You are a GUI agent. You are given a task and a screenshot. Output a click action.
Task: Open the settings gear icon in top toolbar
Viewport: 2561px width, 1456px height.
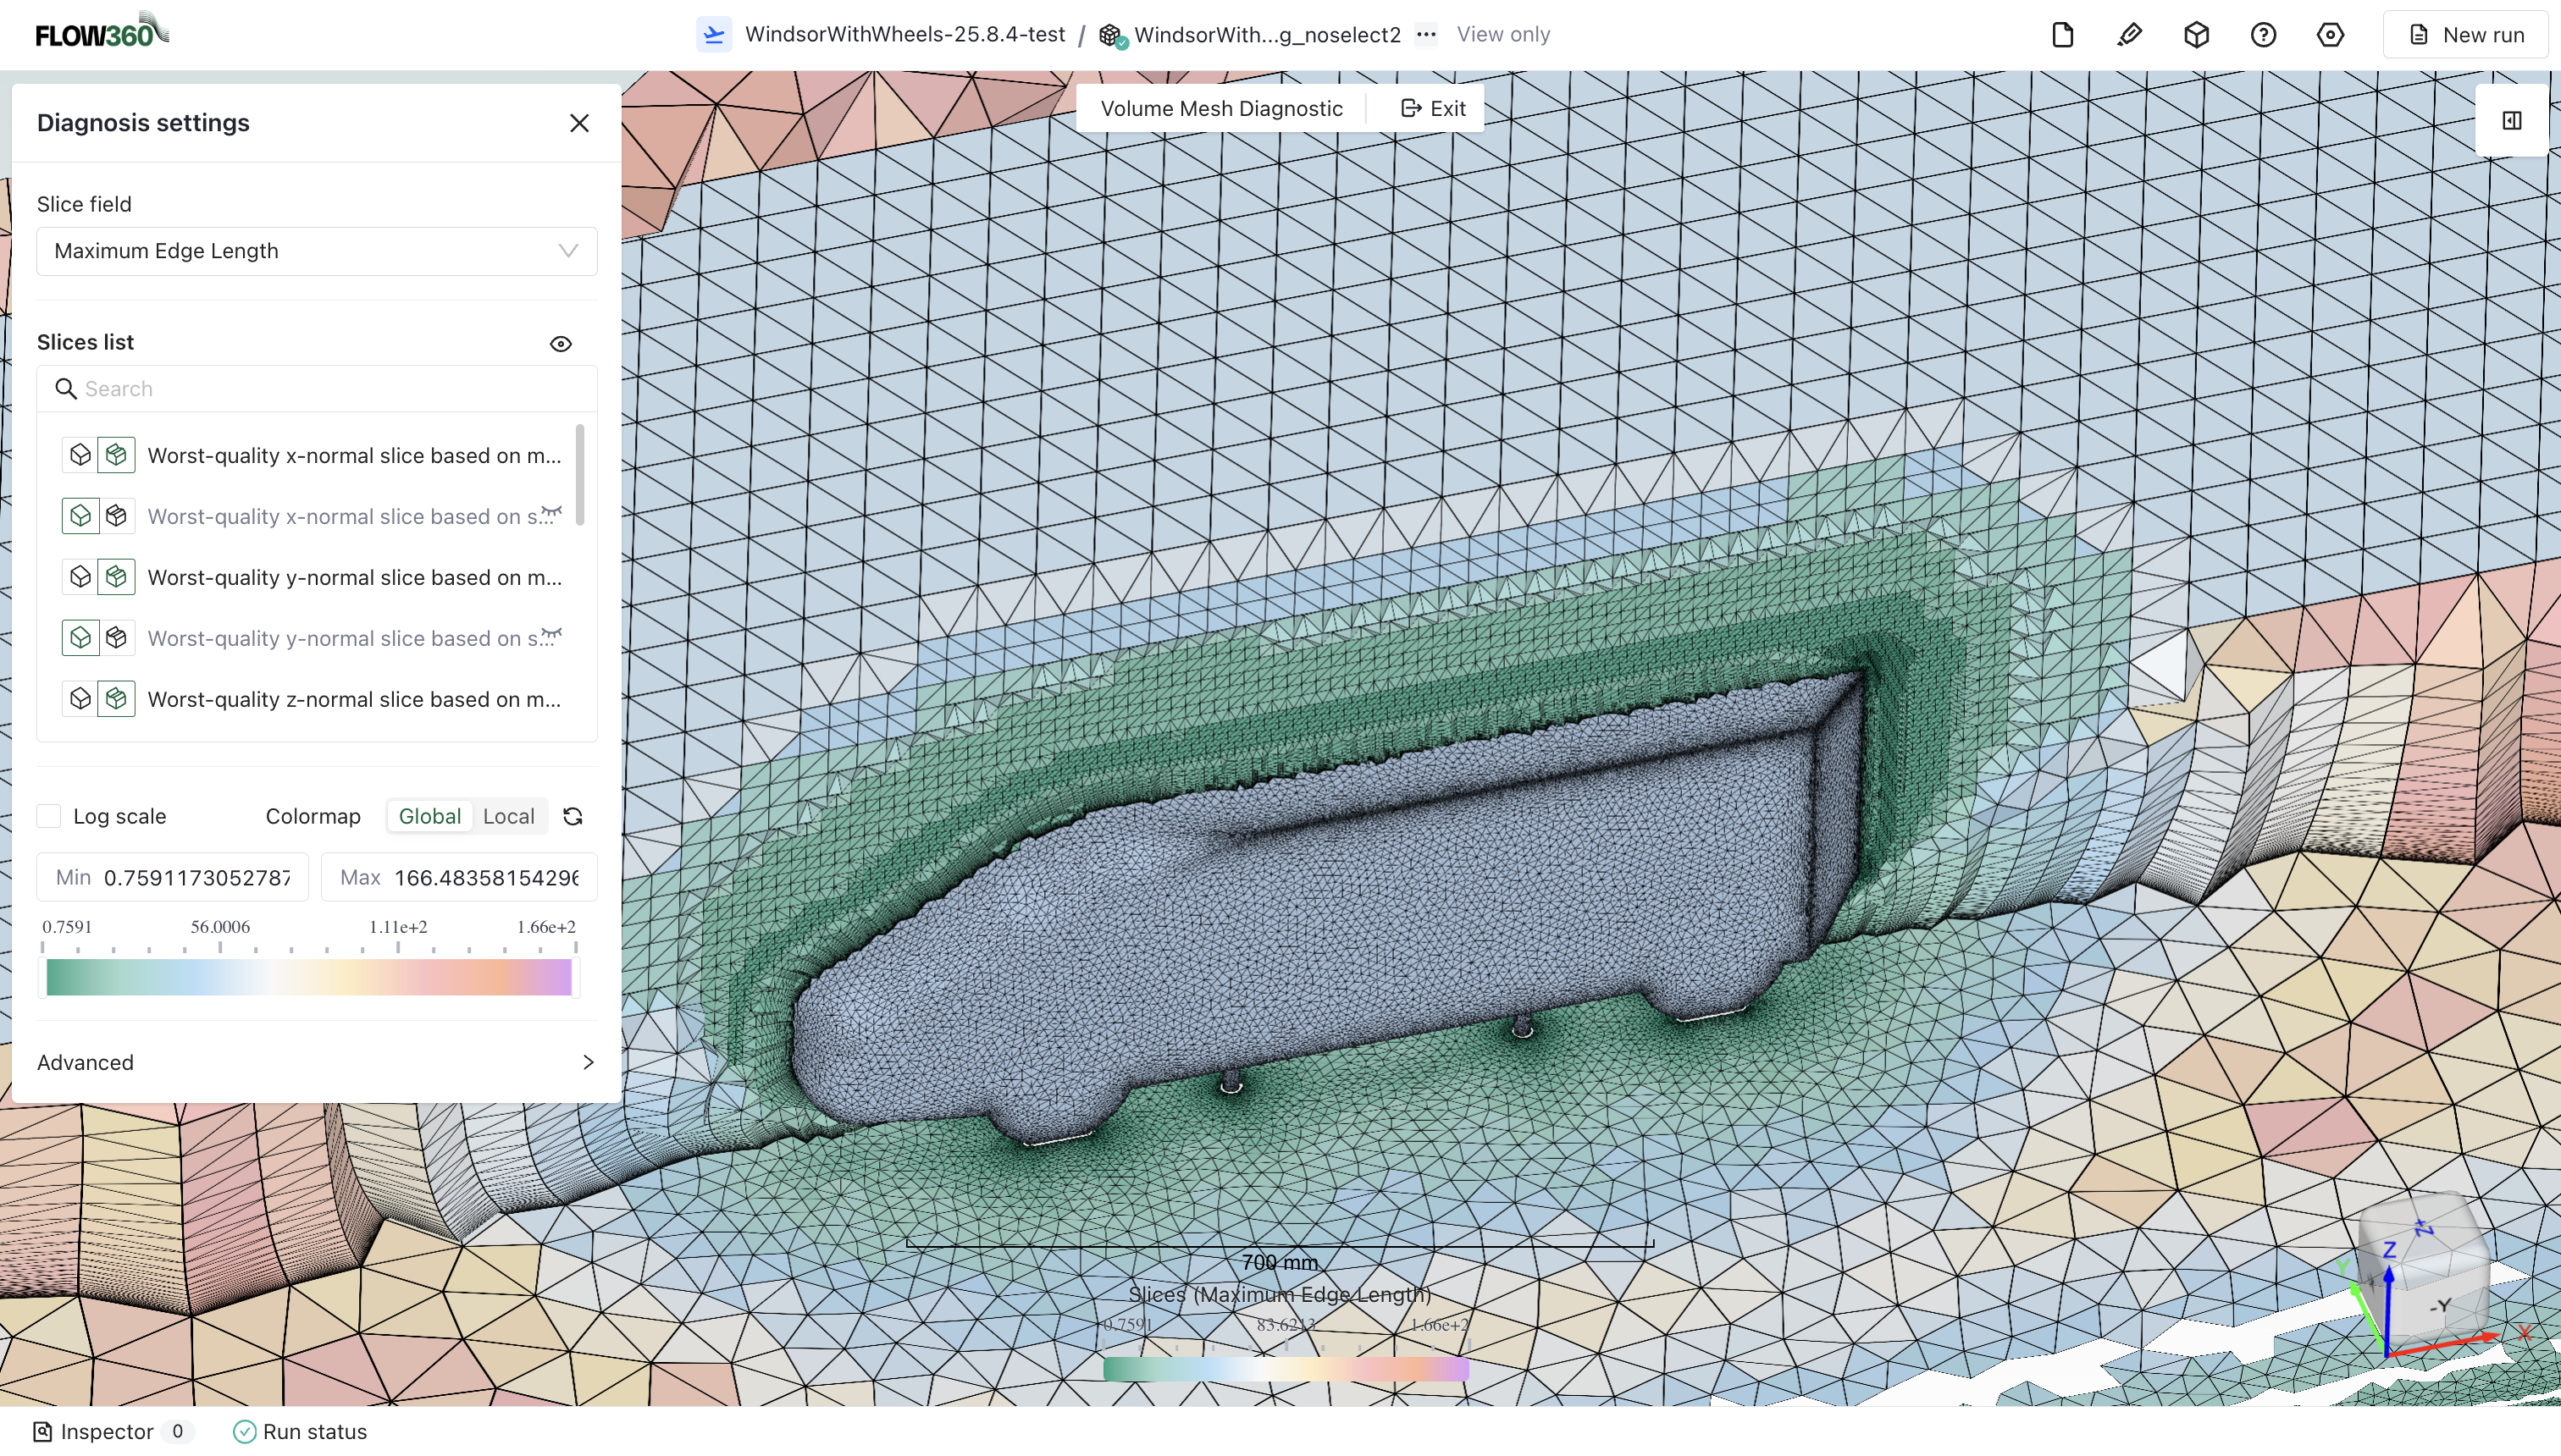pyautogui.click(x=2331, y=34)
